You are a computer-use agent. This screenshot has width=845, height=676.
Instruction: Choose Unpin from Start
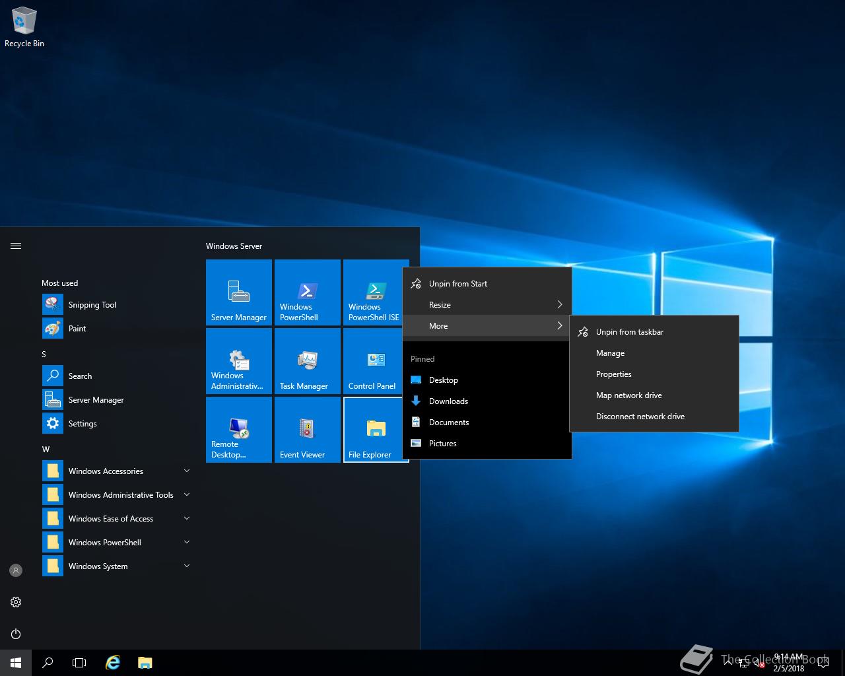click(487, 284)
